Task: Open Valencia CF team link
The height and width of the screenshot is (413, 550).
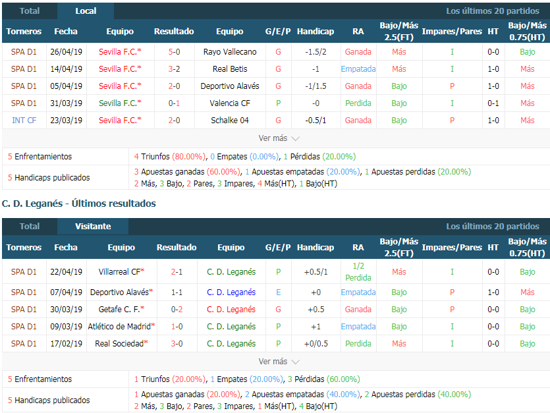Action: 230,103
